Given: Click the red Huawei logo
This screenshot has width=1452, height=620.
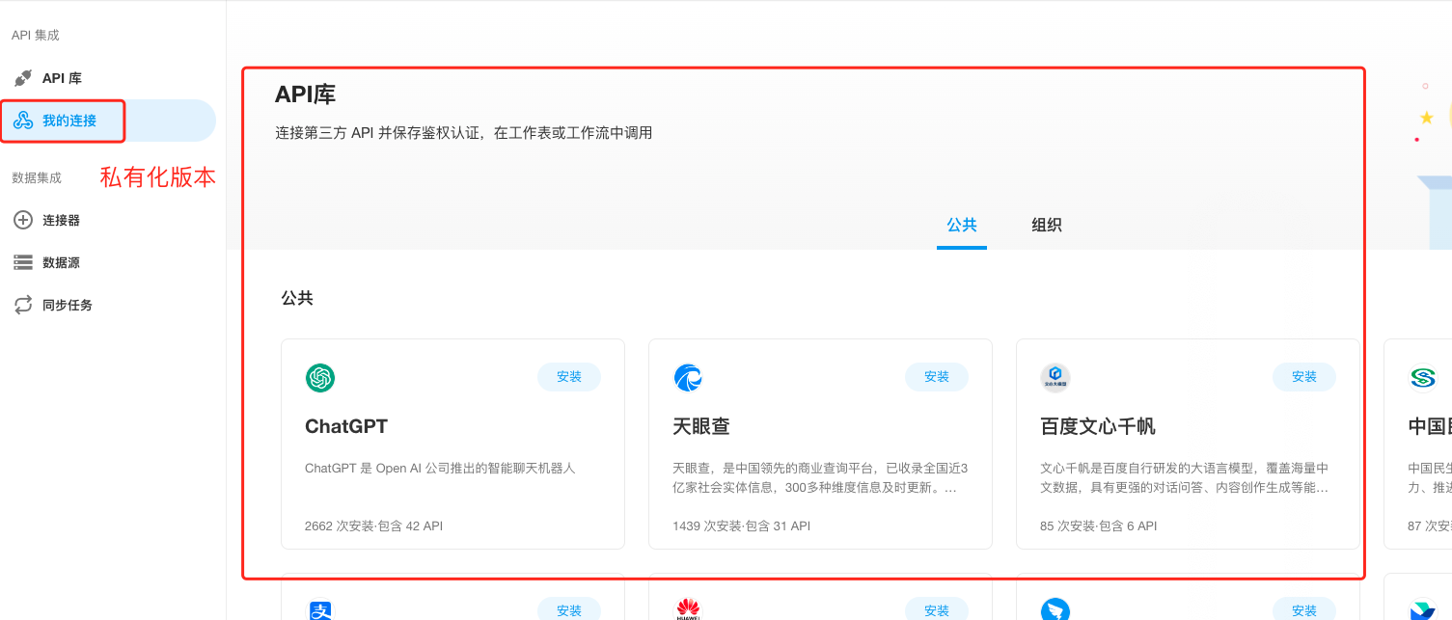Looking at the screenshot, I should [x=688, y=609].
